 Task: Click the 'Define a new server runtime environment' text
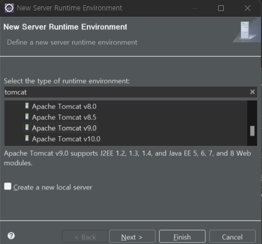click(72, 42)
